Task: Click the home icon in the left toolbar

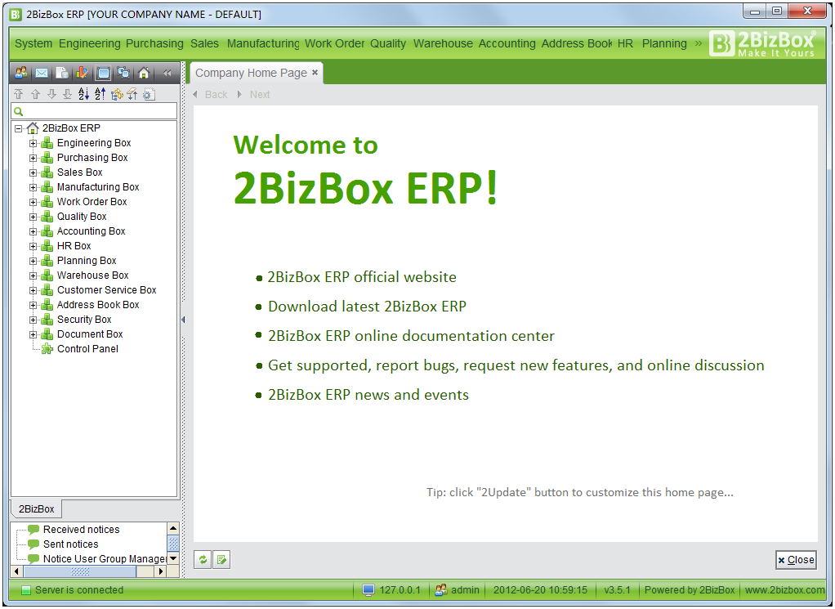Action: (143, 73)
